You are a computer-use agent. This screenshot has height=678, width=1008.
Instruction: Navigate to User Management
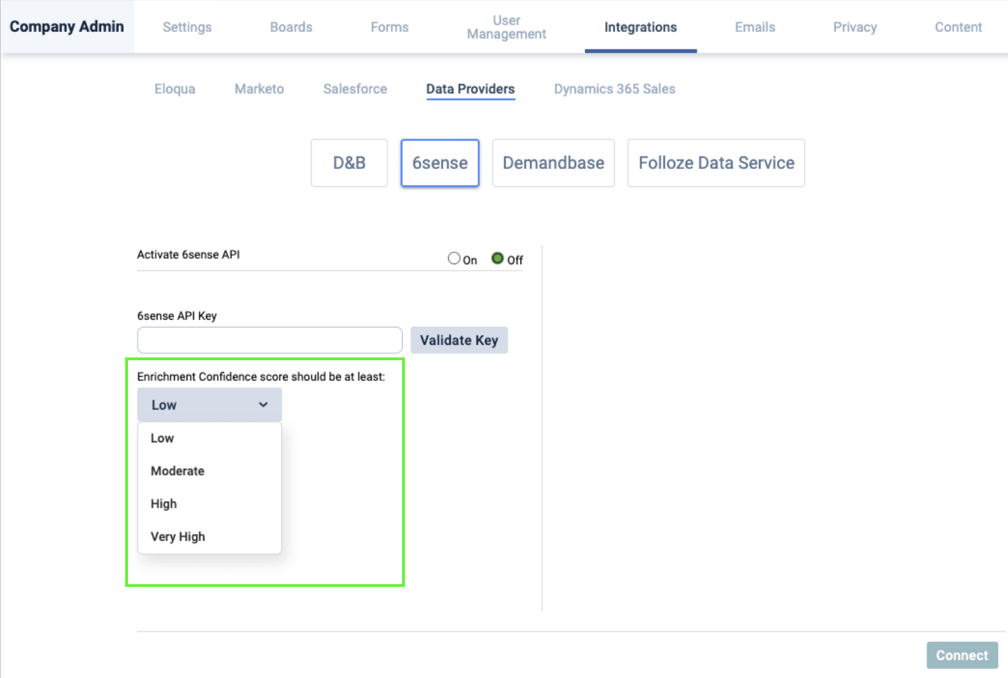click(506, 27)
